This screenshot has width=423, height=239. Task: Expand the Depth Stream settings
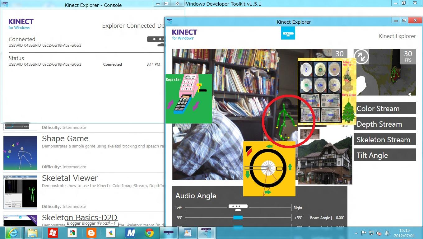[x=384, y=124]
